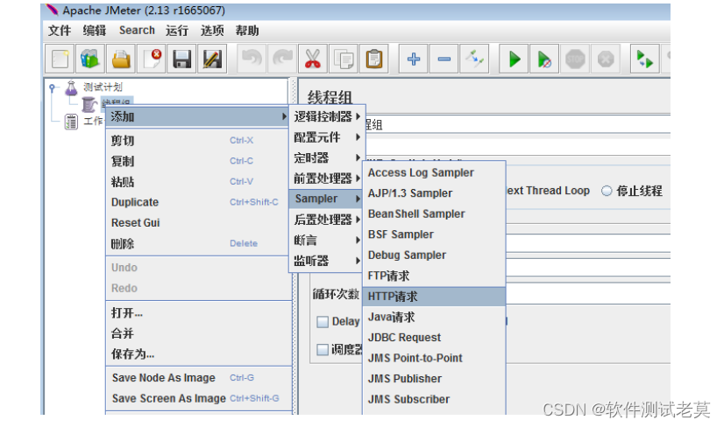Select 保存为... in the context menu

coord(198,354)
